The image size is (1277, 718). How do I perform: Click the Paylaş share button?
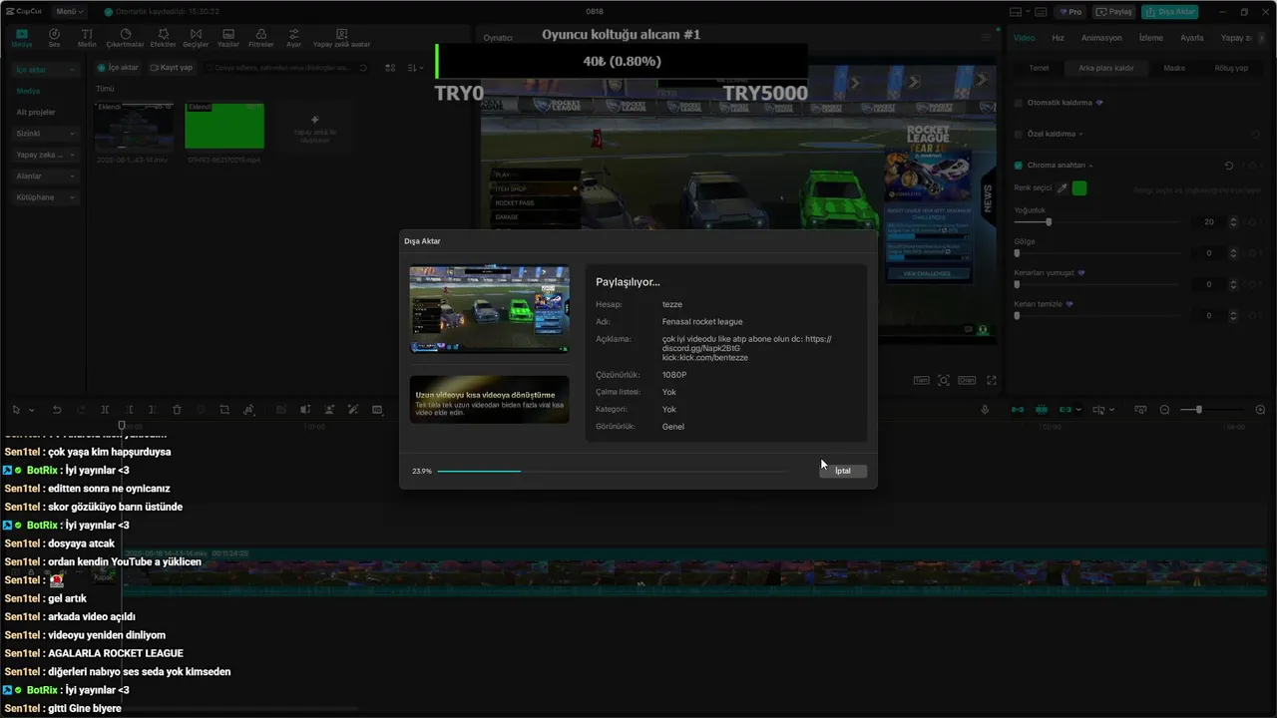pyautogui.click(x=1114, y=12)
